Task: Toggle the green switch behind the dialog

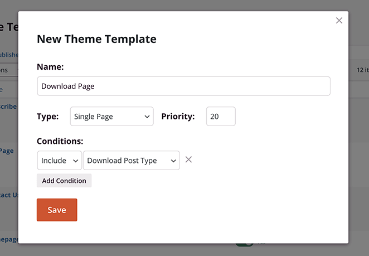Action: (244, 244)
